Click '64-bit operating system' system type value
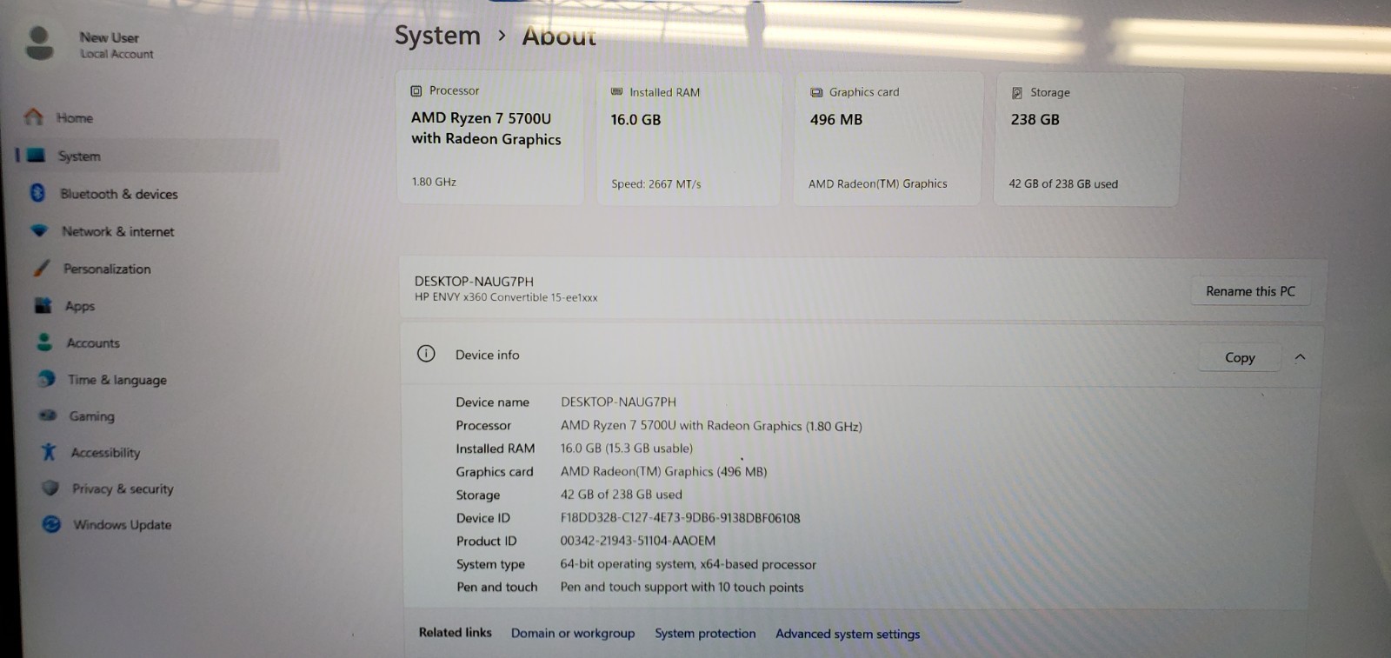The image size is (1391, 658). coord(688,564)
